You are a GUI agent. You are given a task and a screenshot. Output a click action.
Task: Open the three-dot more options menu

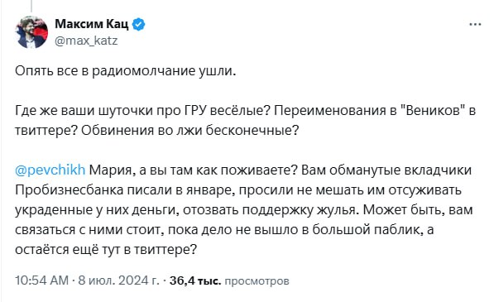475,25
